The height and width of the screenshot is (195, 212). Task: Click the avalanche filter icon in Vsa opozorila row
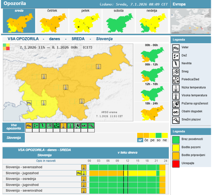tap(91, 126)
